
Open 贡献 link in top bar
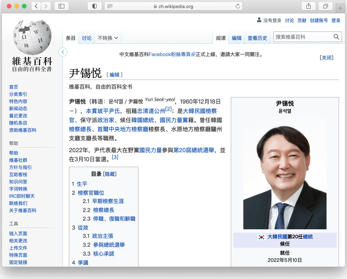click(x=302, y=20)
